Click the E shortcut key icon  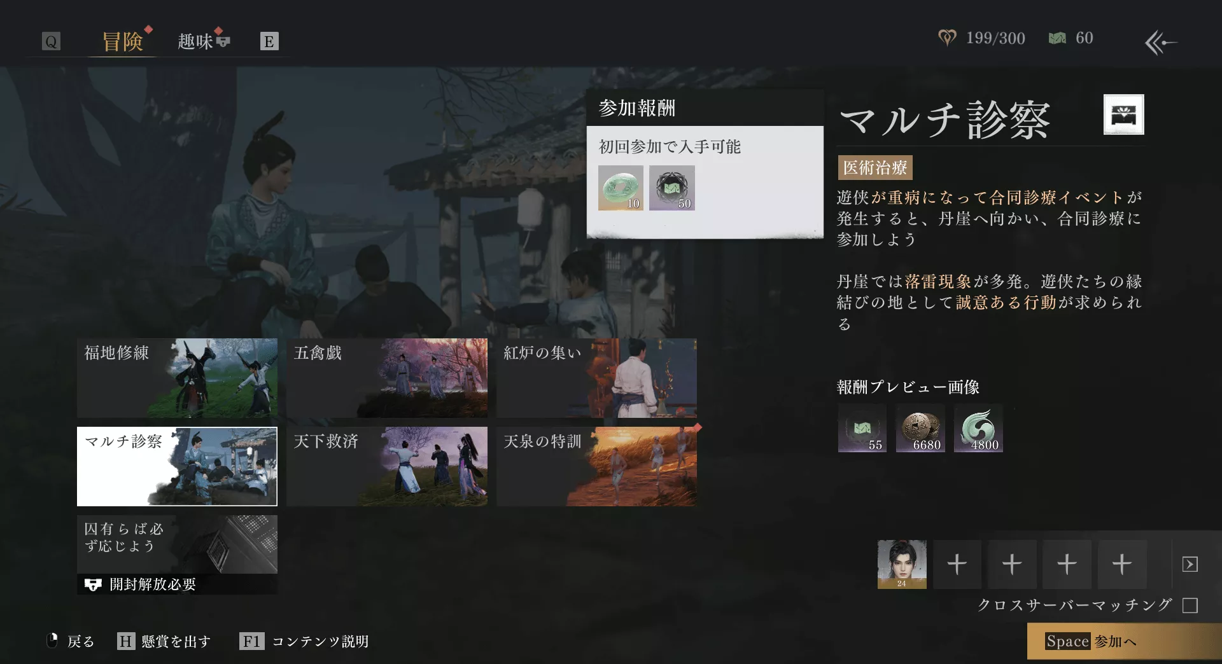pos(270,41)
